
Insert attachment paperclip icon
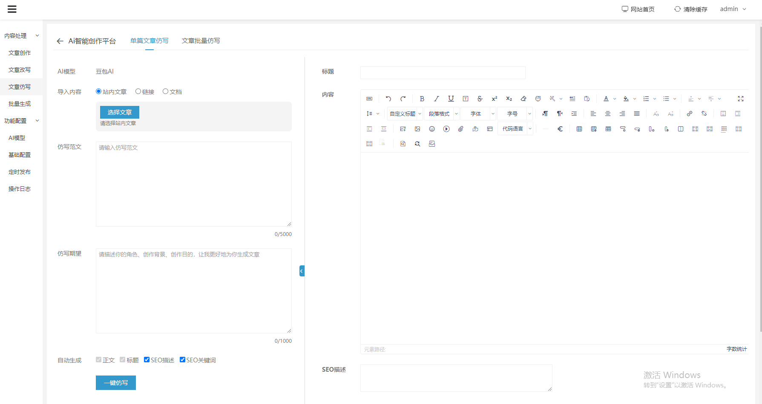[461, 129]
